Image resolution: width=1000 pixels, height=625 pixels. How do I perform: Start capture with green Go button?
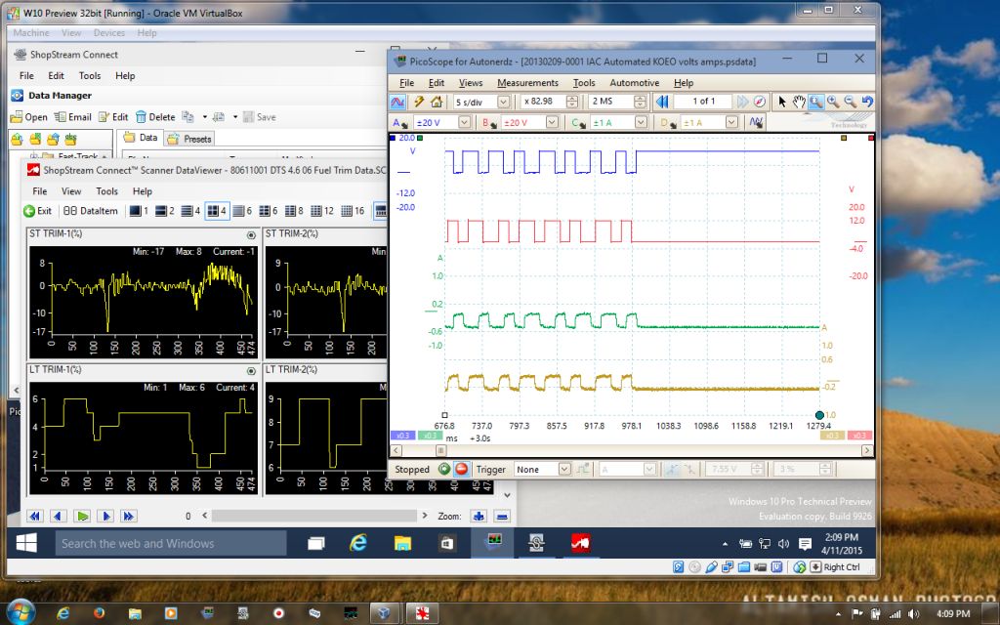click(444, 469)
